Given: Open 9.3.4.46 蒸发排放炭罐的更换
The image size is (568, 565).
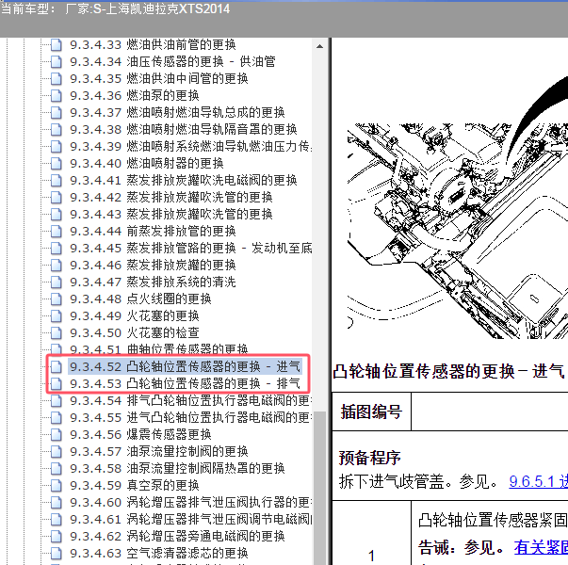Looking at the screenshot, I should click(x=153, y=266).
